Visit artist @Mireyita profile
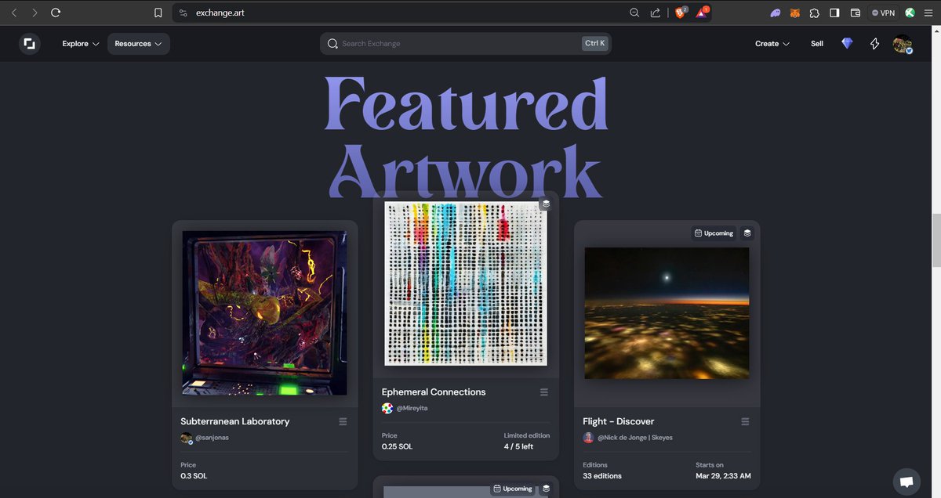Image resolution: width=941 pixels, height=498 pixels. coord(412,409)
